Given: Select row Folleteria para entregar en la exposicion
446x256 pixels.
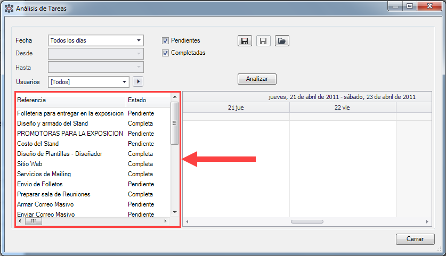Looking at the screenshot, I should tap(93, 113).
